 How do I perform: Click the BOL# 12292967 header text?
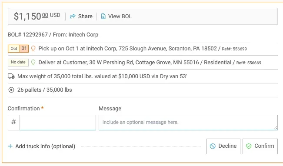pyautogui.click(x=28, y=34)
